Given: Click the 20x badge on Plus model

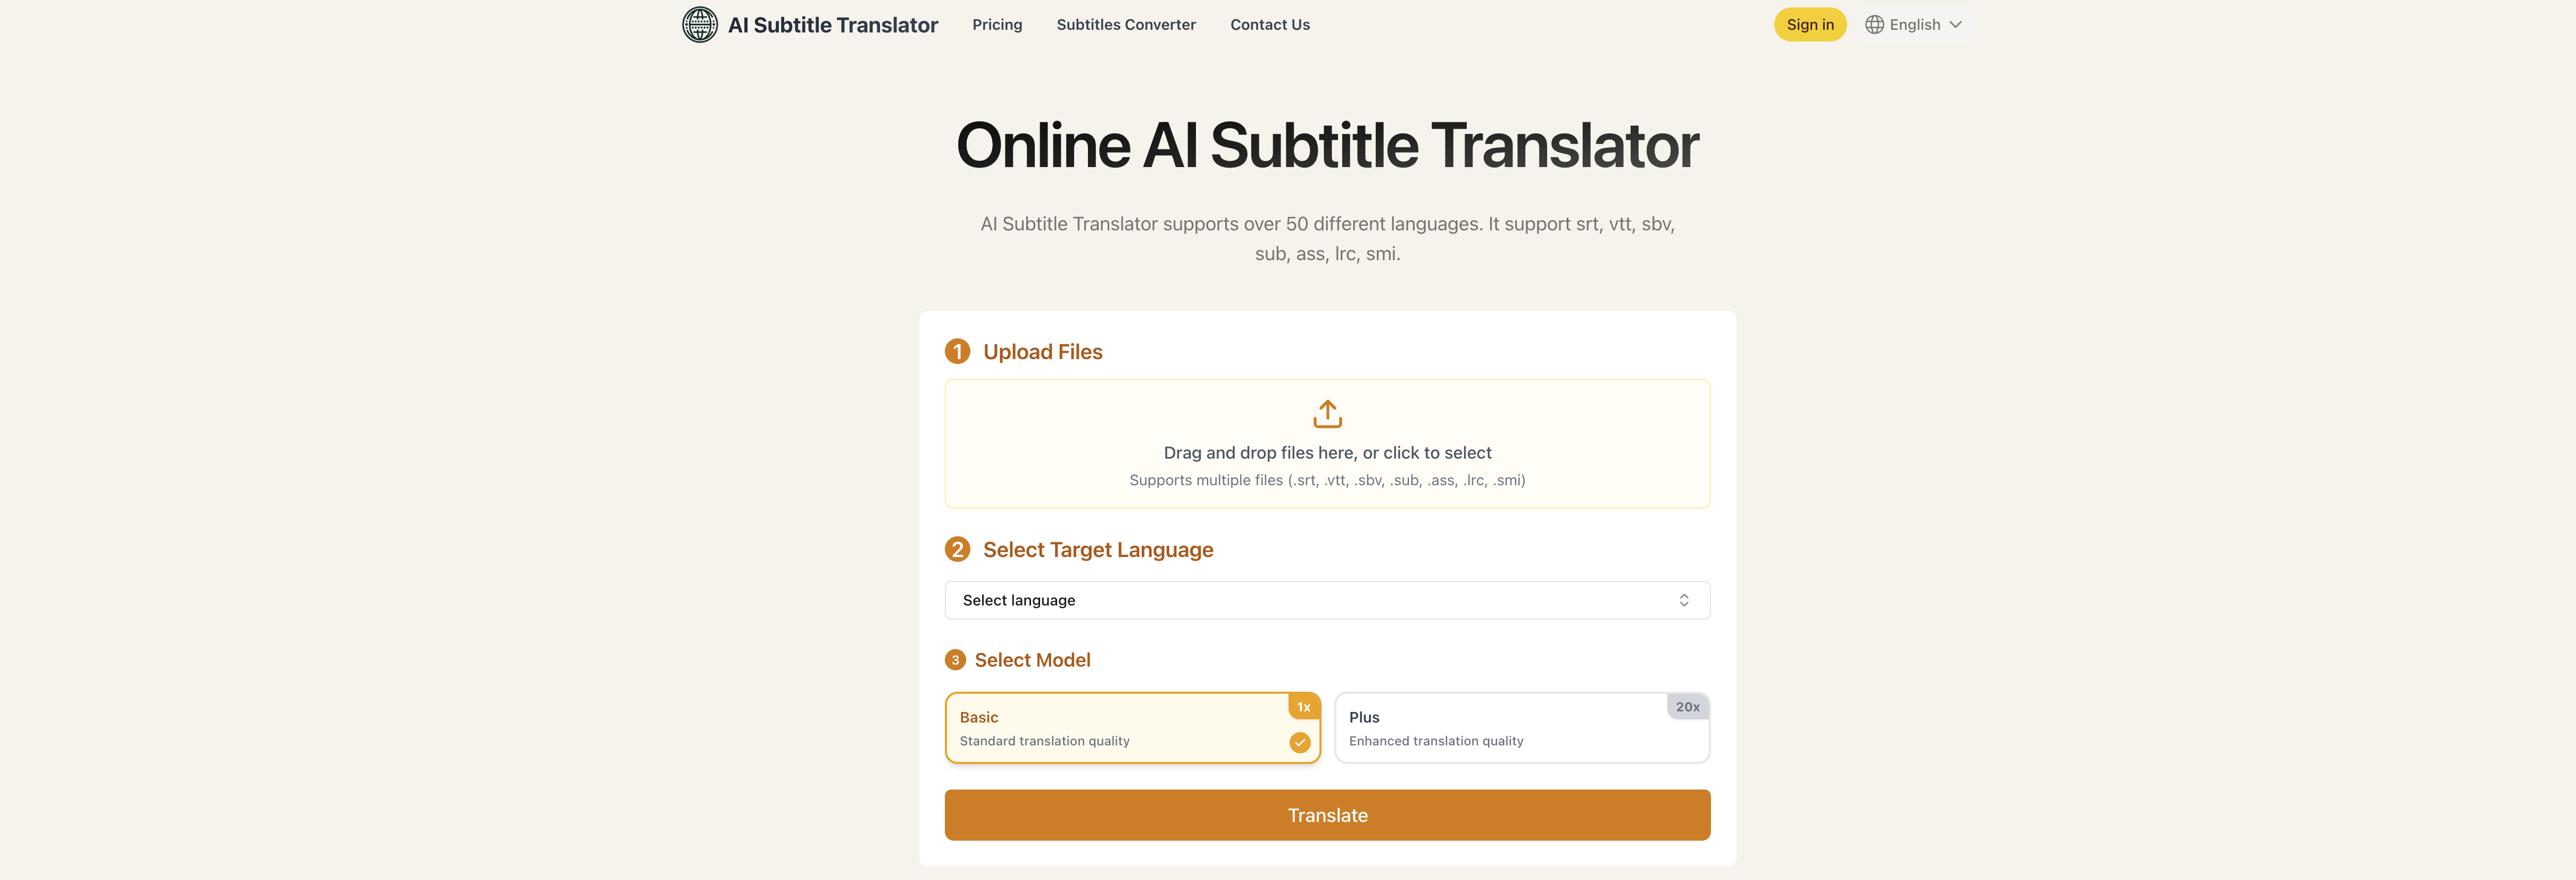Looking at the screenshot, I should (1687, 706).
